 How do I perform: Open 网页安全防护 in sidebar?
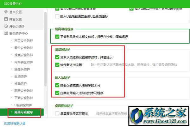(23, 41)
